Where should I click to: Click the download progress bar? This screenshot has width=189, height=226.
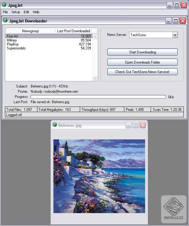click(98, 97)
